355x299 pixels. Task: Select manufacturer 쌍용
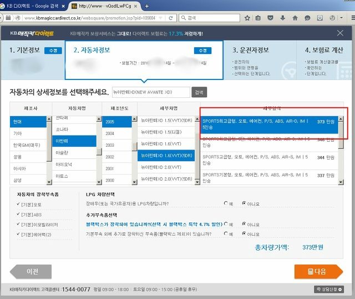click(28, 157)
